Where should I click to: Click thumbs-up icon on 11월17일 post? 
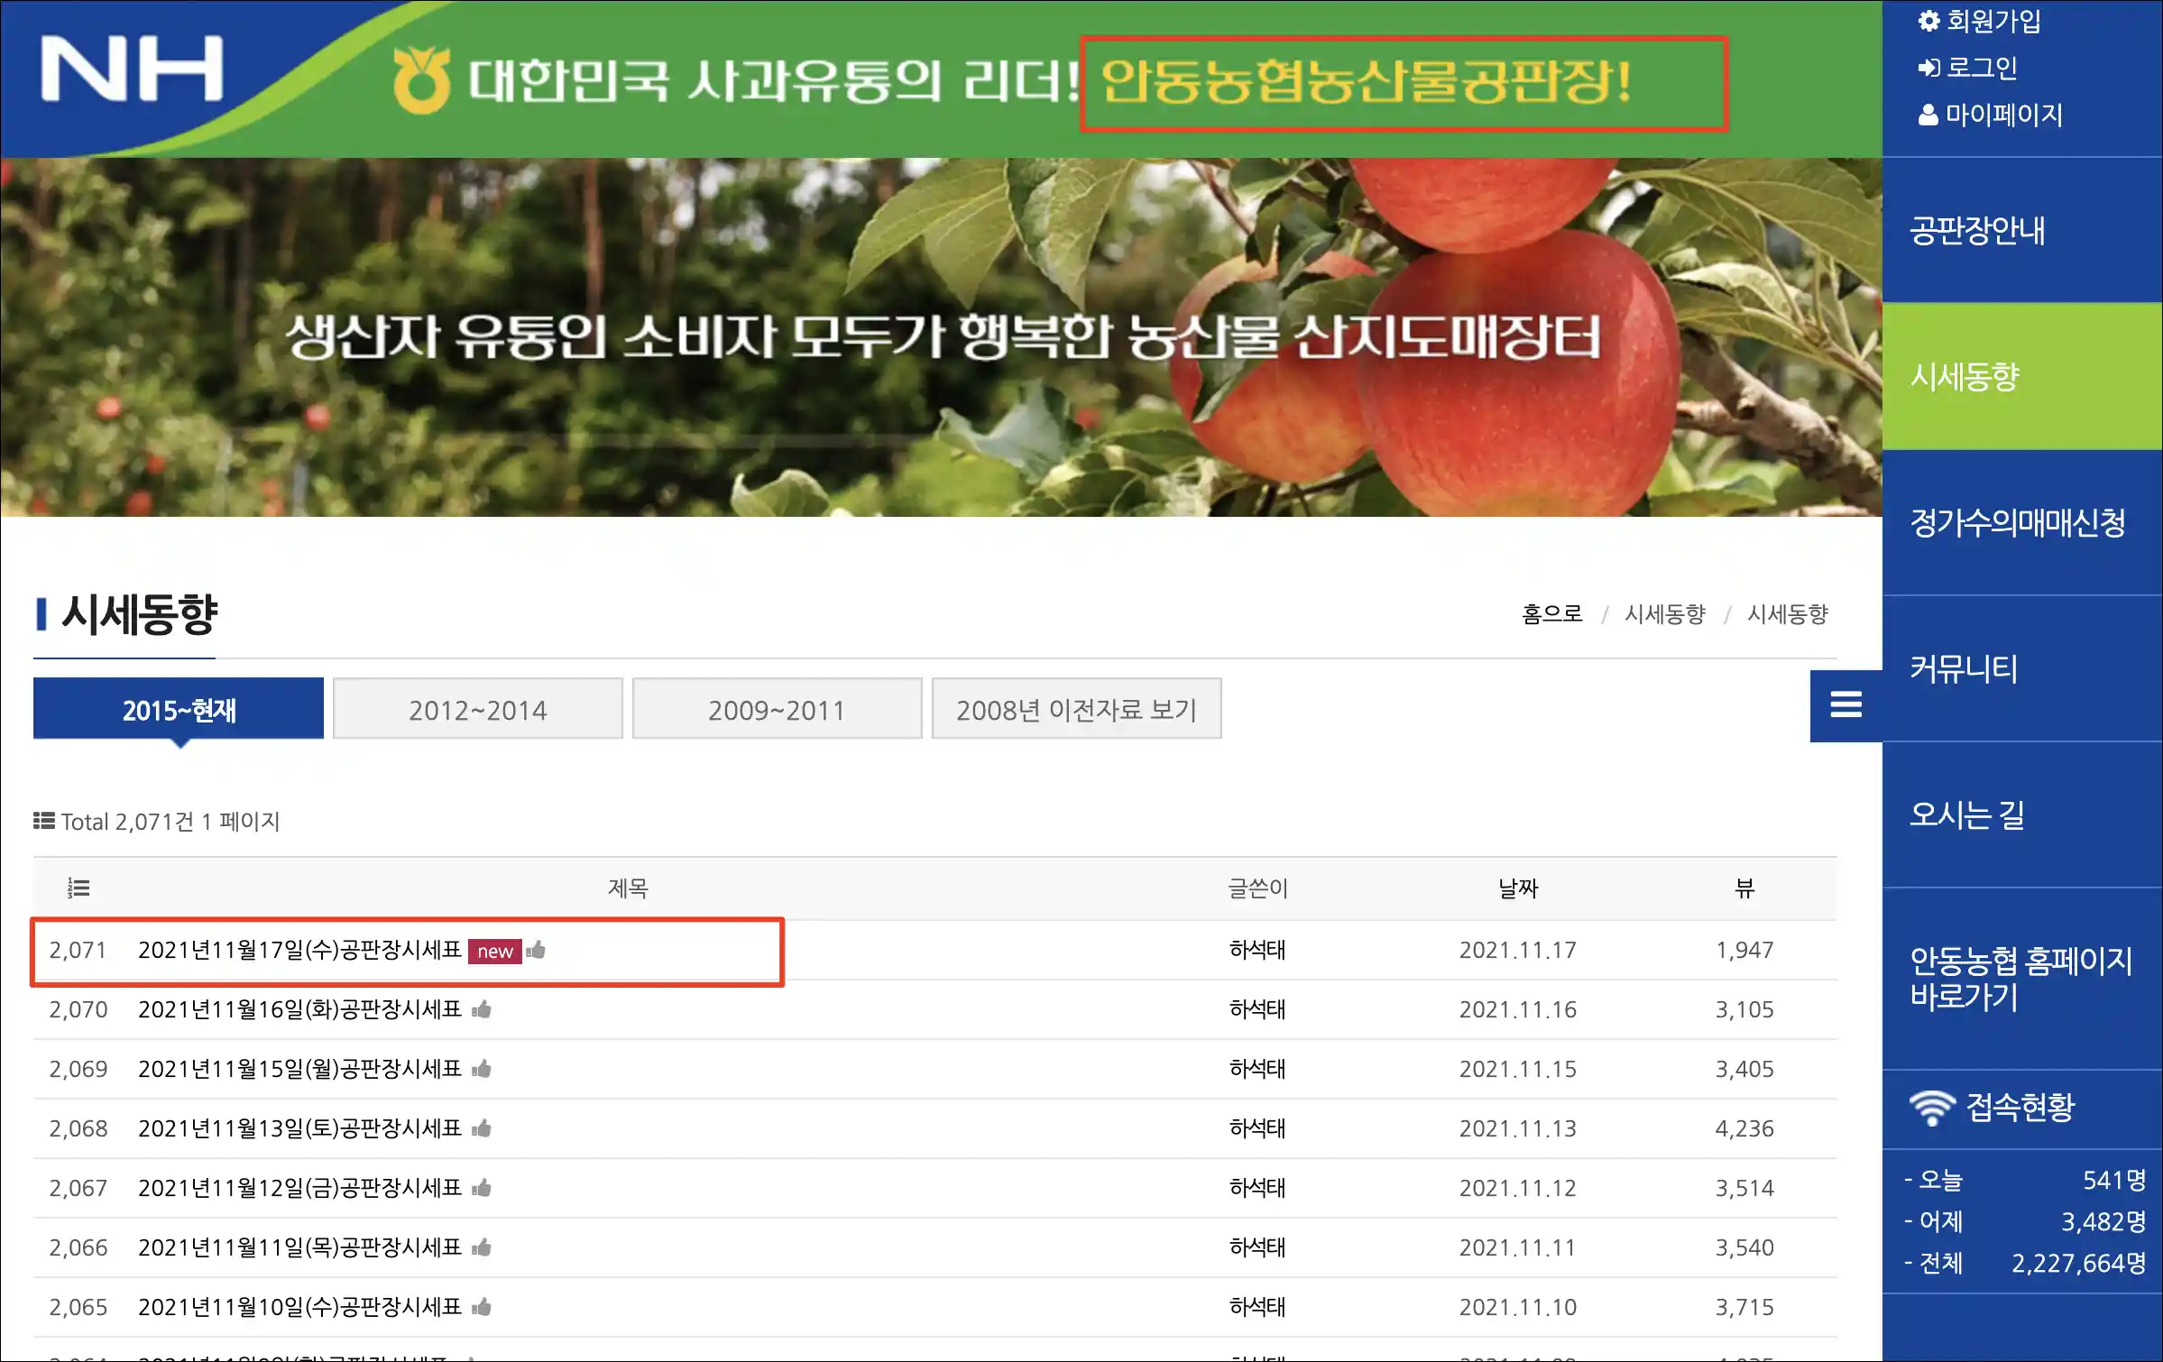click(x=537, y=949)
